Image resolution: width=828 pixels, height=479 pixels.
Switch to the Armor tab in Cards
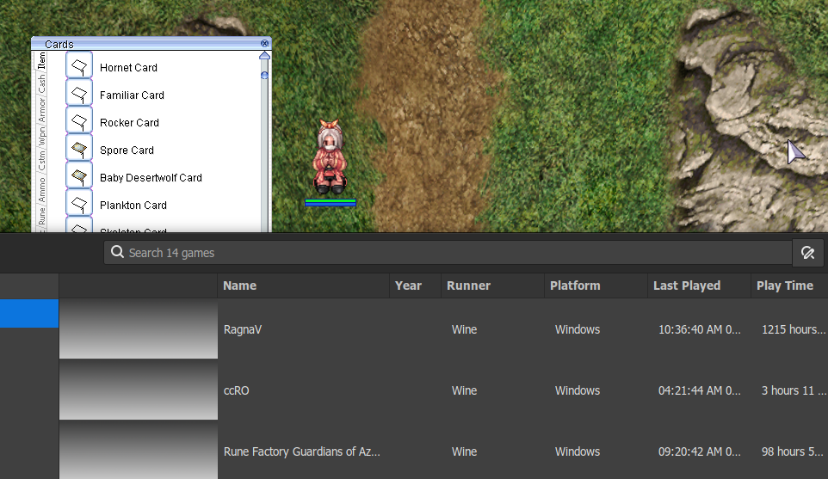point(41,110)
